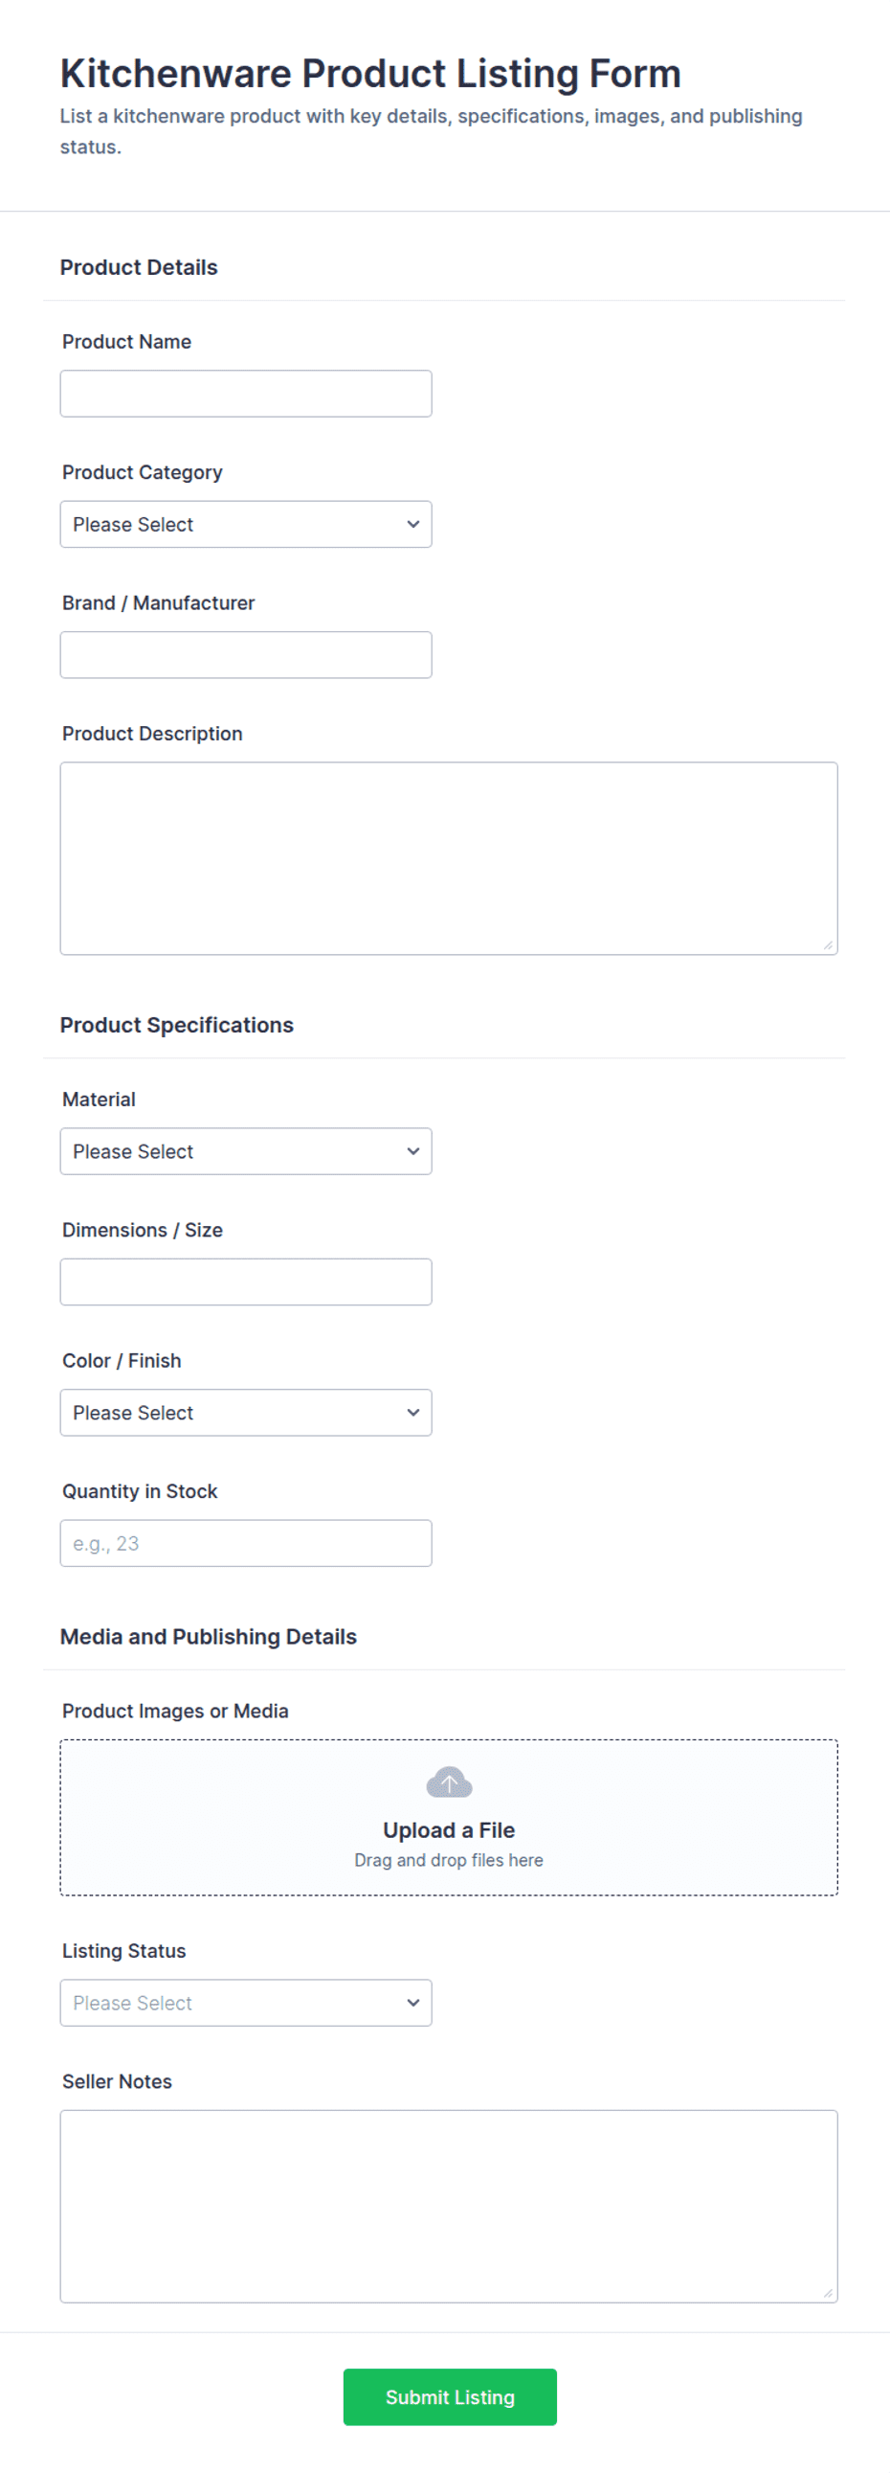Click the Seller Notes resize handle
This screenshot has width=890, height=2473.
(828, 2293)
